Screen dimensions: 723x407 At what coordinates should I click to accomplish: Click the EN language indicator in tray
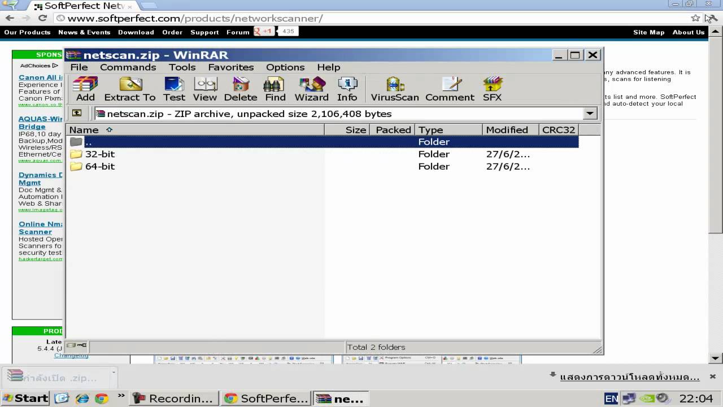tap(611, 399)
